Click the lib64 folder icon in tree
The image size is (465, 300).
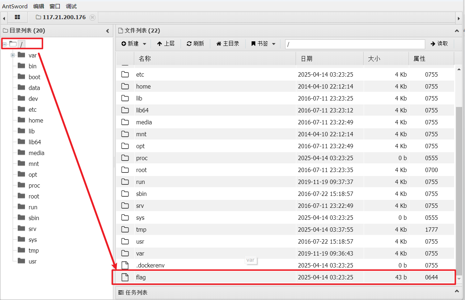21,142
